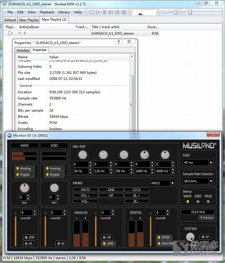This screenshot has width=225, height=263.
Task: Open the Library menu
Action: click(64, 12)
